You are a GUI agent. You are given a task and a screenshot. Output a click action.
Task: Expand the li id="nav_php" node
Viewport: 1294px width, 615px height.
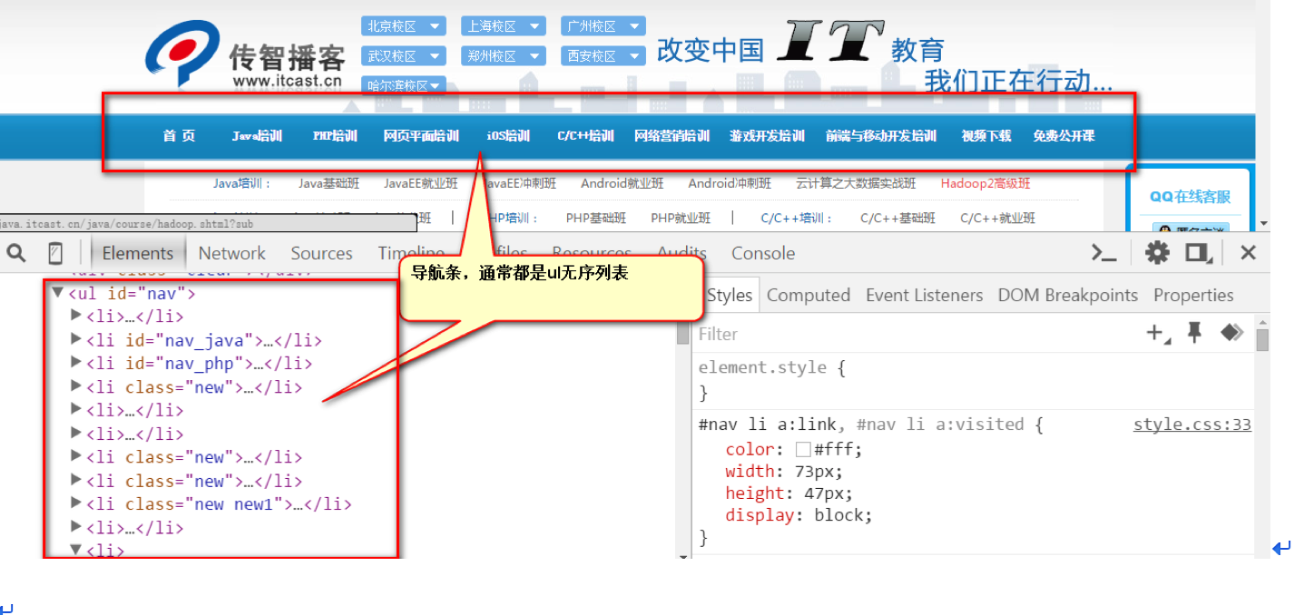point(76,364)
